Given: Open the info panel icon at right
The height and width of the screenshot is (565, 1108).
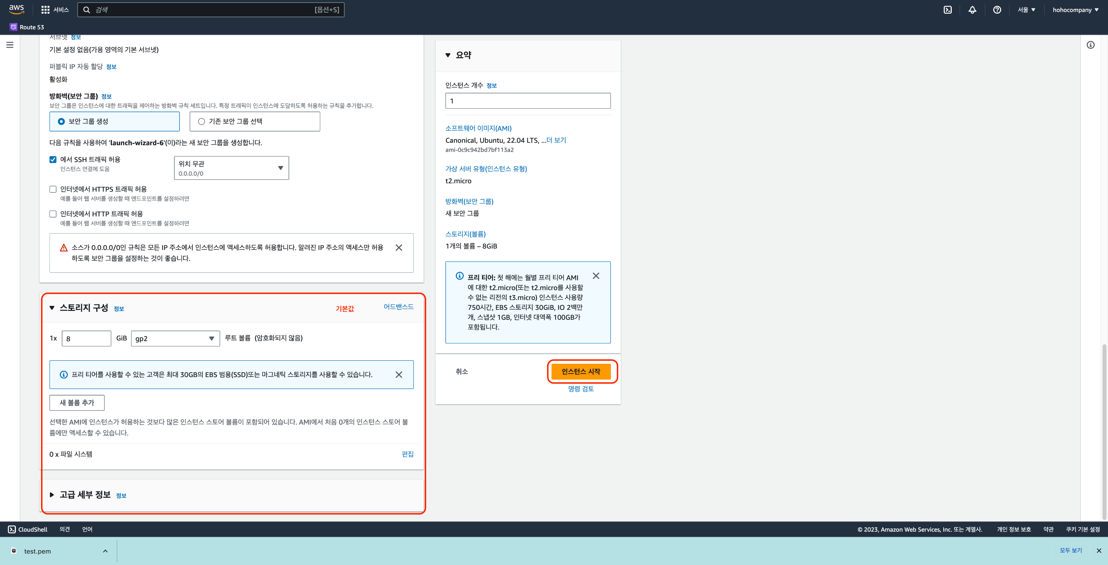Looking at the screenshot, I should click(1090, 45).
